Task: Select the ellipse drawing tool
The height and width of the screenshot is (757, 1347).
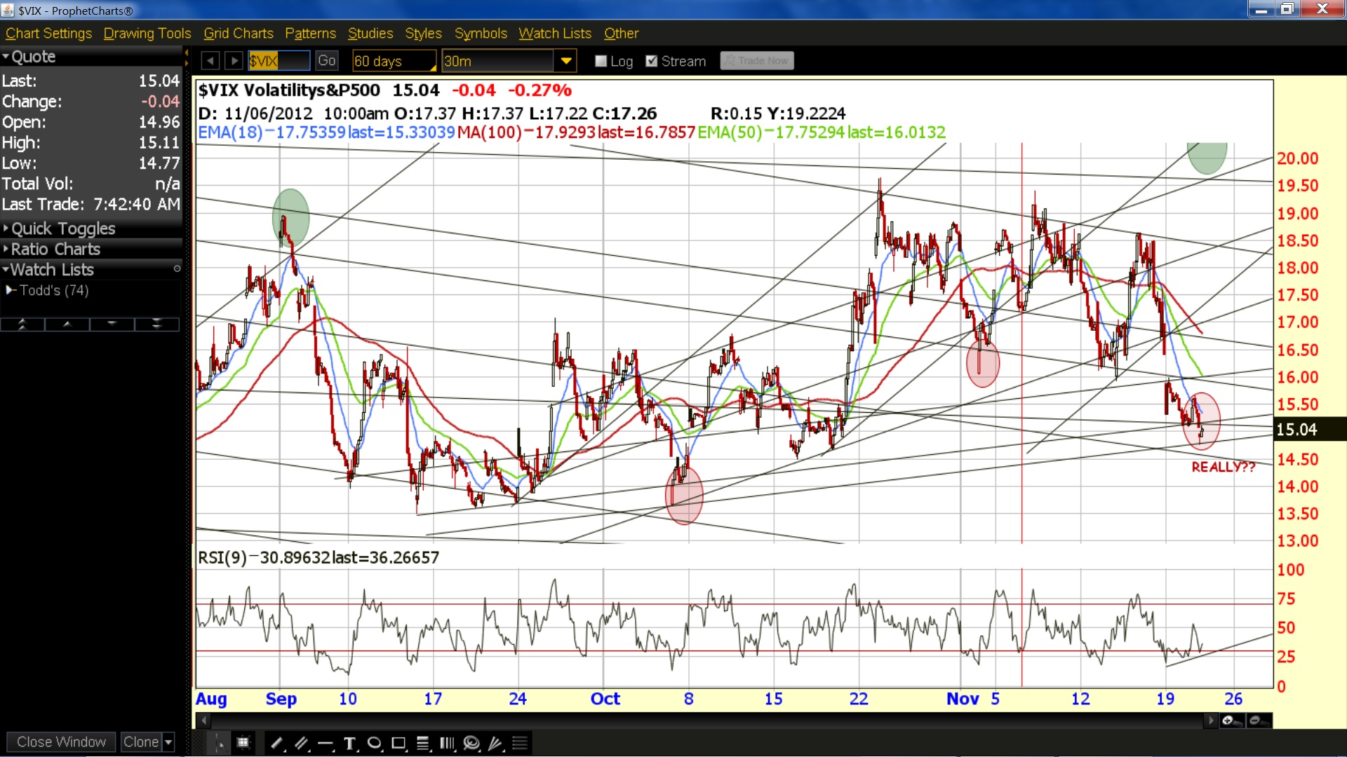Action: click(374, 743)
